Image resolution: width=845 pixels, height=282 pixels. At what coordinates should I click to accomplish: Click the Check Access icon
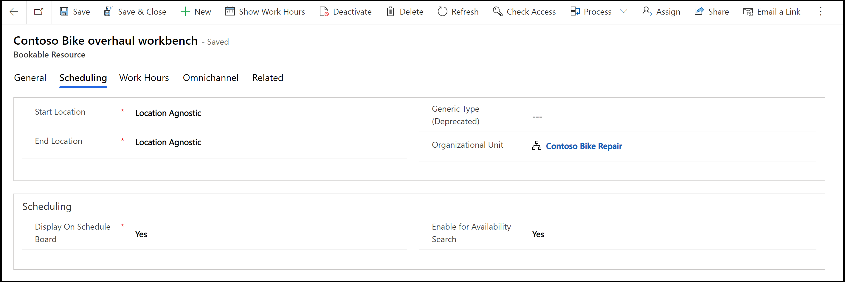498,12
